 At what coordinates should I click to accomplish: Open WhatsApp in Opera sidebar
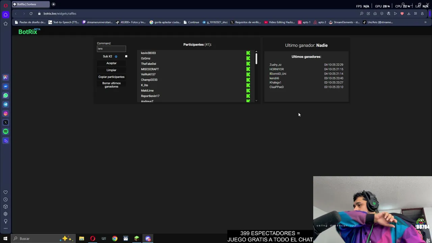tap(5, 96)
